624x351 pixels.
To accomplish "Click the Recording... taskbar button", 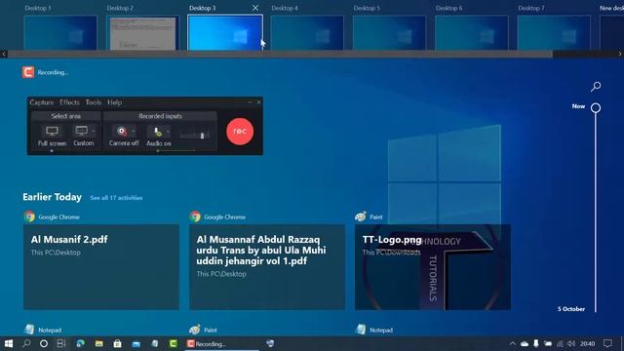I will pos(222,344).
